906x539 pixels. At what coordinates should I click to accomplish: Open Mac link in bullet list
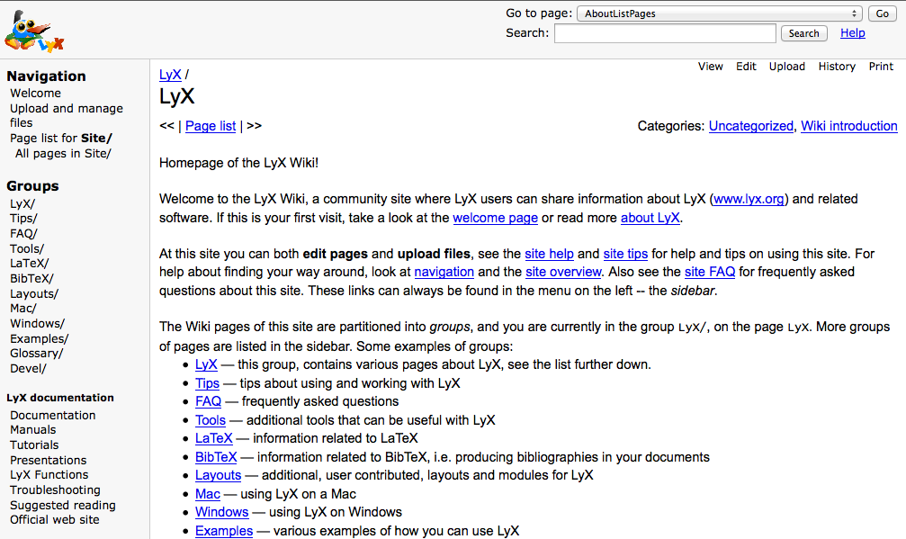[208, 494]
